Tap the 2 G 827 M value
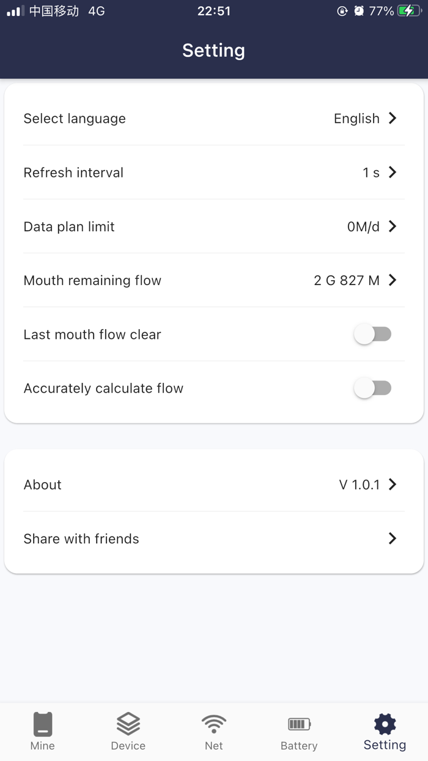The width and height of the screenshot is (428, 761). (347, 281)
